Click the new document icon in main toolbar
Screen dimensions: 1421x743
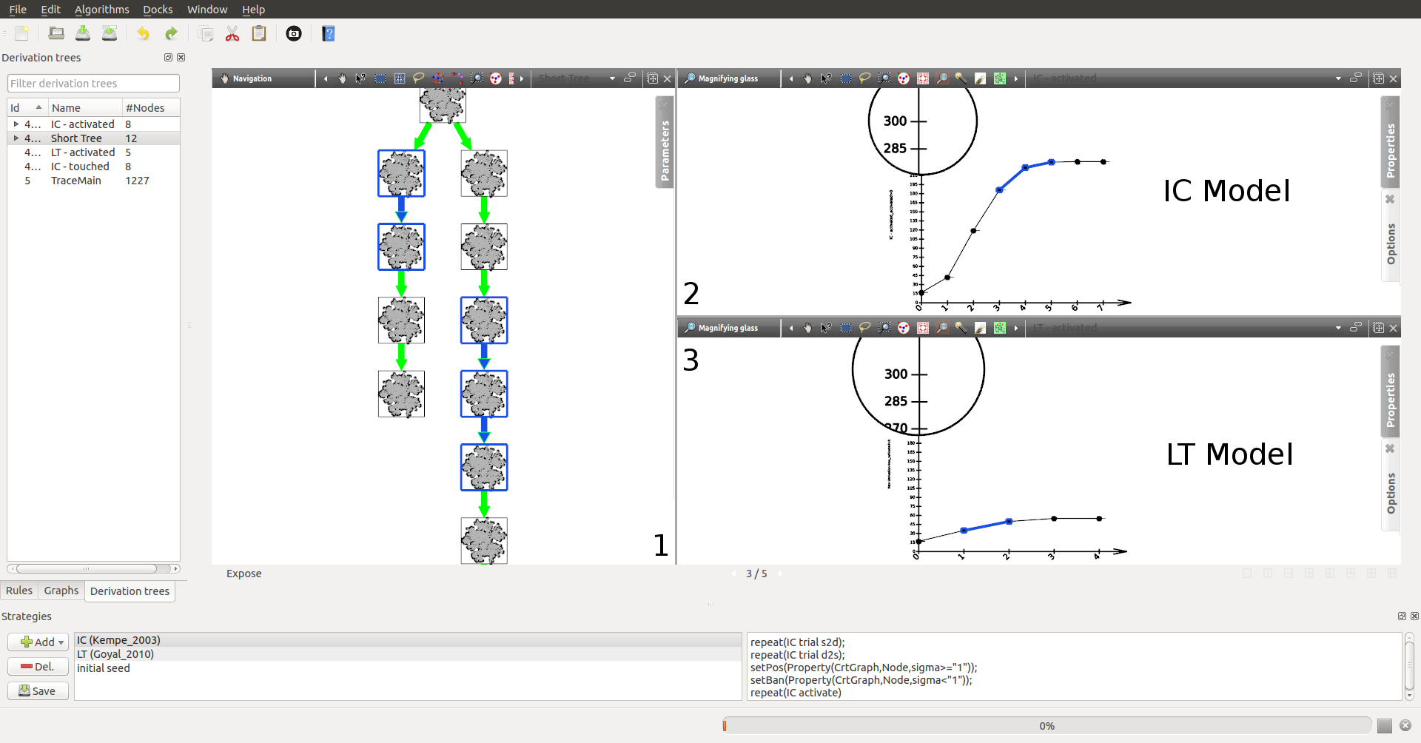[x=22, y=33]
